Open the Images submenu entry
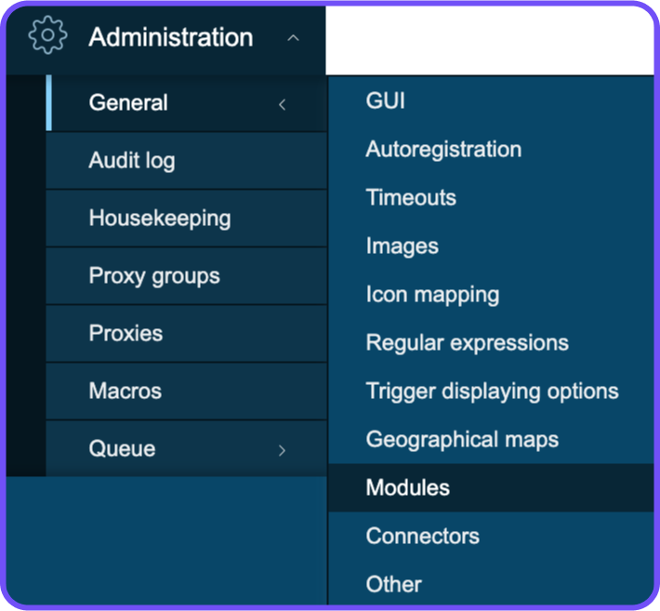Image resolution: width=660 pixels, height=611 pixels. coord(491,246)
